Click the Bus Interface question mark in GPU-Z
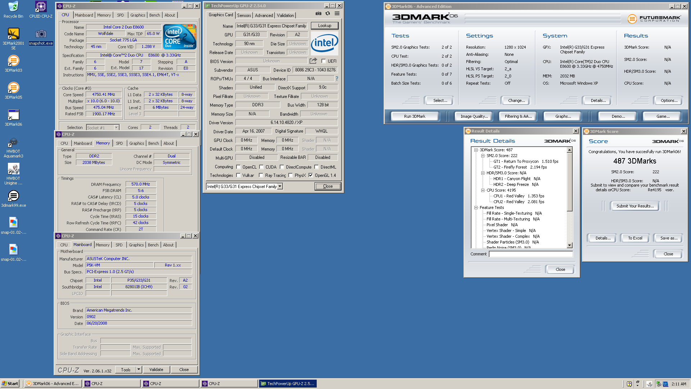This screenshot has height=389, width=691. pos(337,79)
